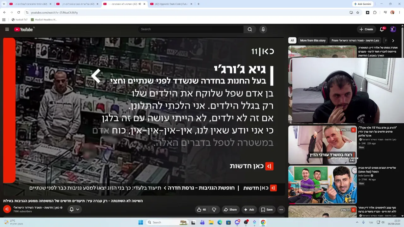
Task: Open Discord from the taskbar
Action: 237,222
